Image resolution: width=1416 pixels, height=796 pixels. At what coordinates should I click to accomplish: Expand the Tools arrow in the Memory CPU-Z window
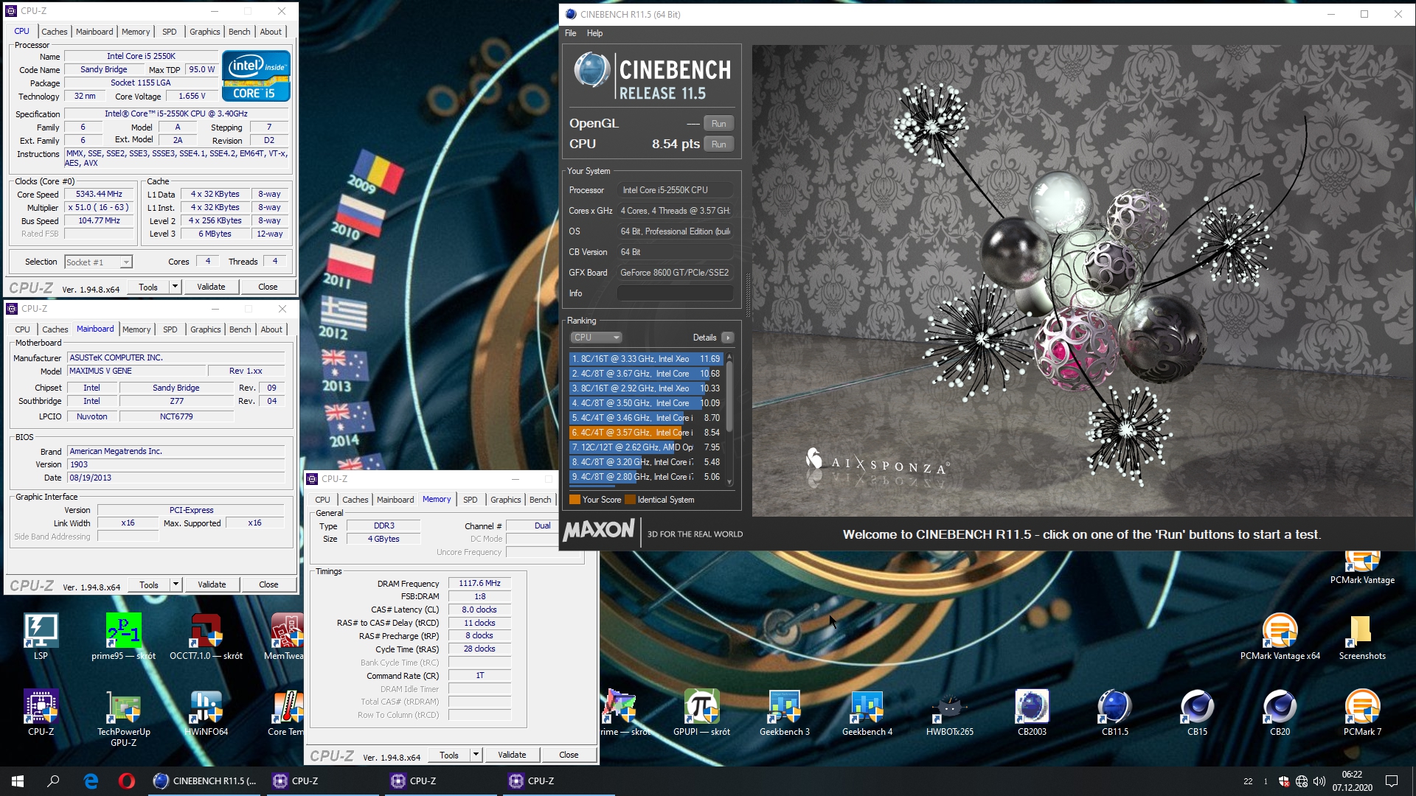pyautogui.click(x=476, y=755)
